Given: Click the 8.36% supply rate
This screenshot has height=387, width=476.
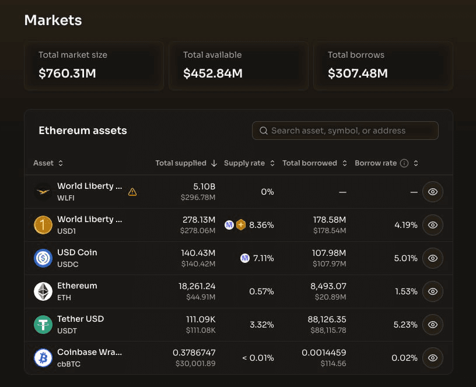Looking at the screenshot, I should point(261,225).
